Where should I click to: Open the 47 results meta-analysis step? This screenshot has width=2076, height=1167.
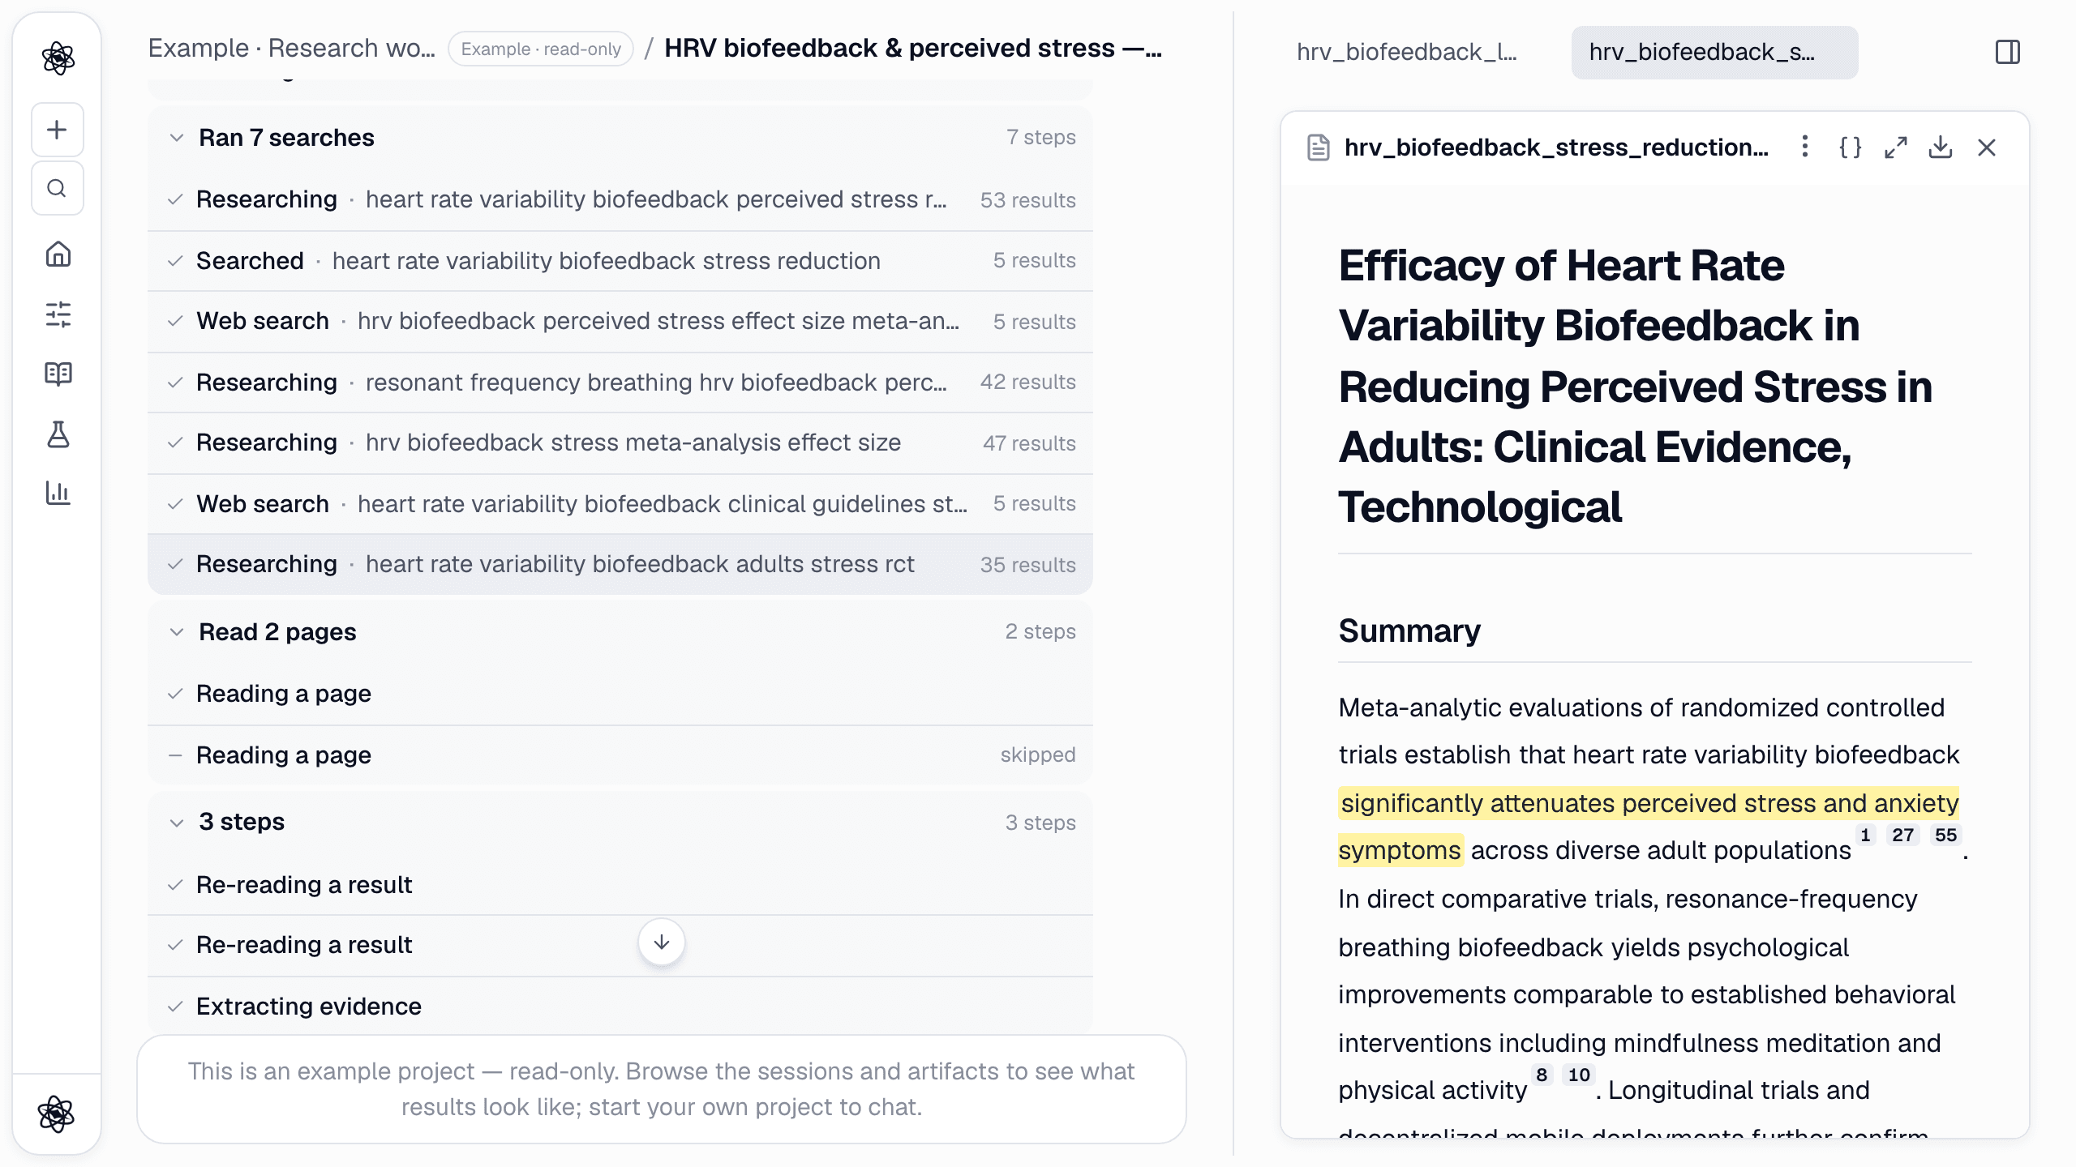[620, 443]
